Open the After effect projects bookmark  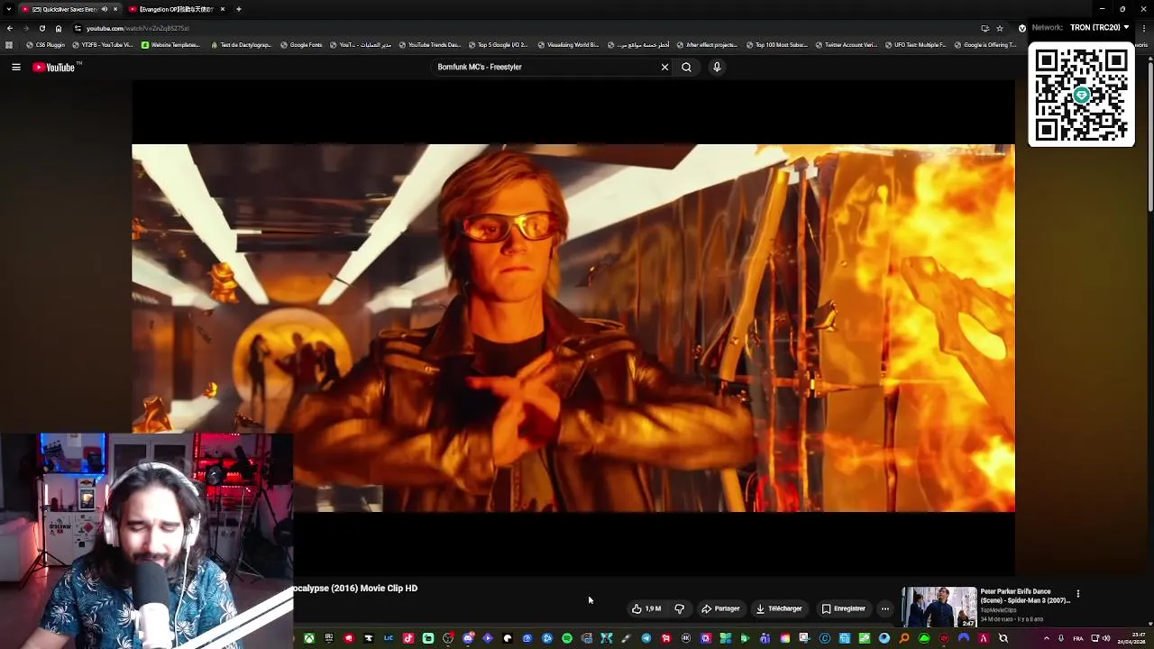pos(707,45)
